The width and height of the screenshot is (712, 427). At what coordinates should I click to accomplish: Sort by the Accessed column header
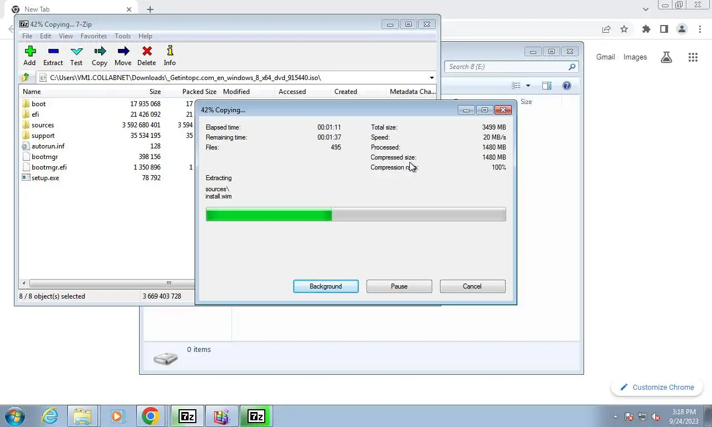tap(303, 92)
